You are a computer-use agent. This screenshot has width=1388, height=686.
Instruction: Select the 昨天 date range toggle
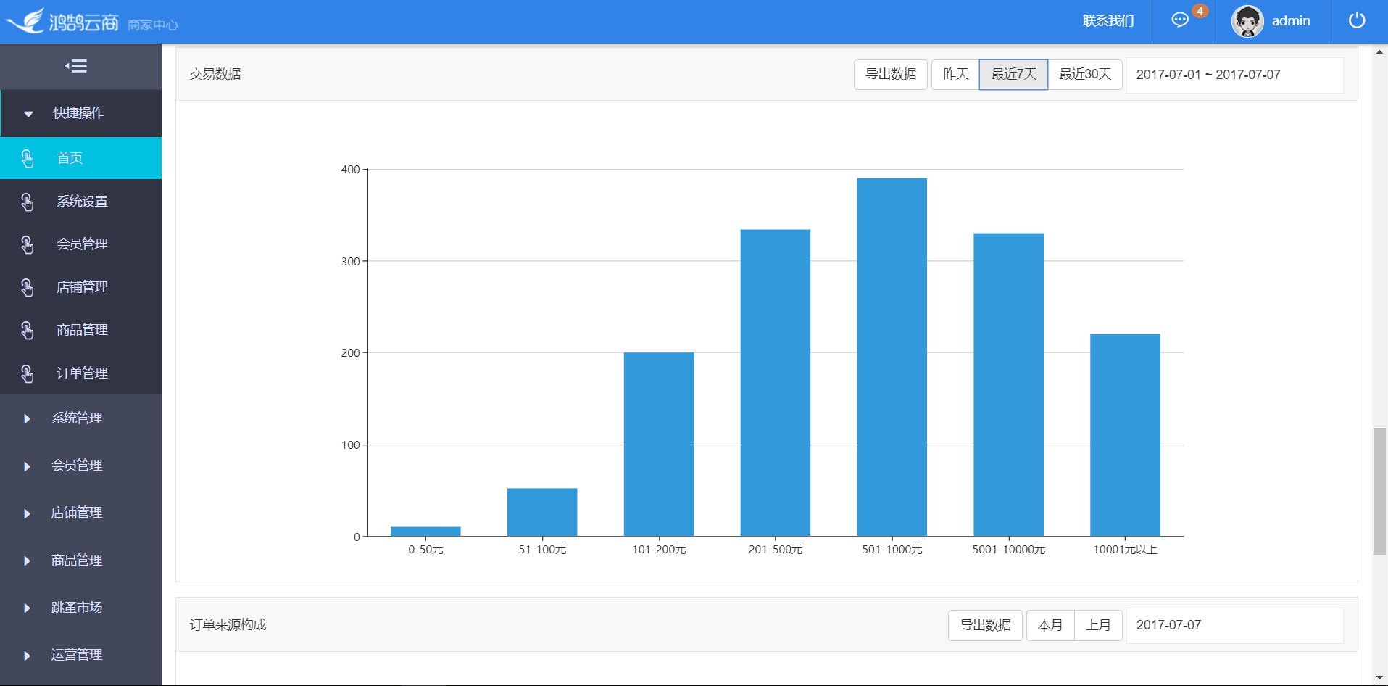pyautogui.click(x=955, y=75)
